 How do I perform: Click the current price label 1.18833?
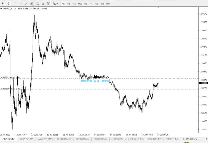(203, 83)
